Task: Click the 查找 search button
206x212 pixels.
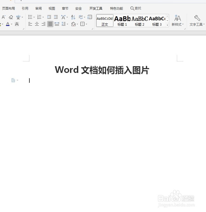Action: click(x=136, y=8)
